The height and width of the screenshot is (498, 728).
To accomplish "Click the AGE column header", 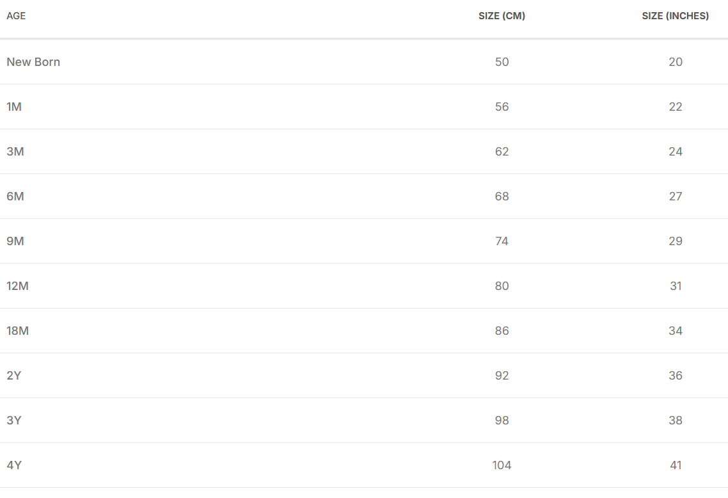I will tap(16, 16).
